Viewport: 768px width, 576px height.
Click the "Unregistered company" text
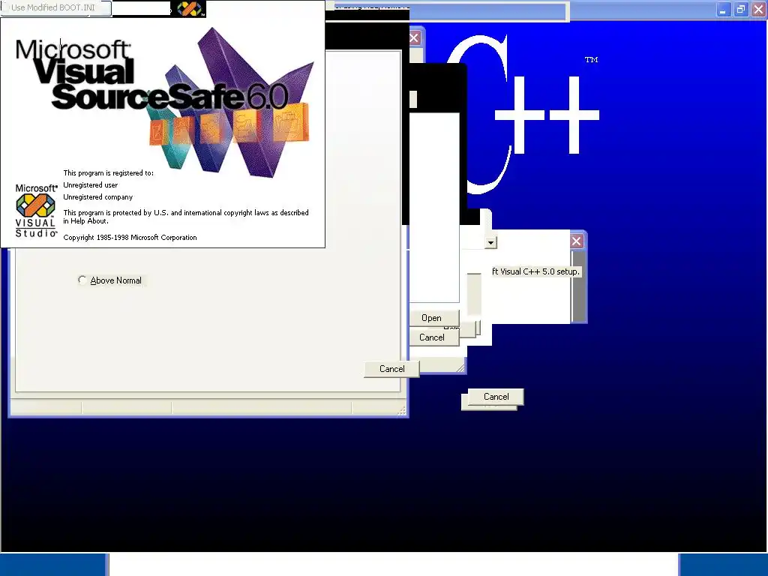[x=98, y=197]
